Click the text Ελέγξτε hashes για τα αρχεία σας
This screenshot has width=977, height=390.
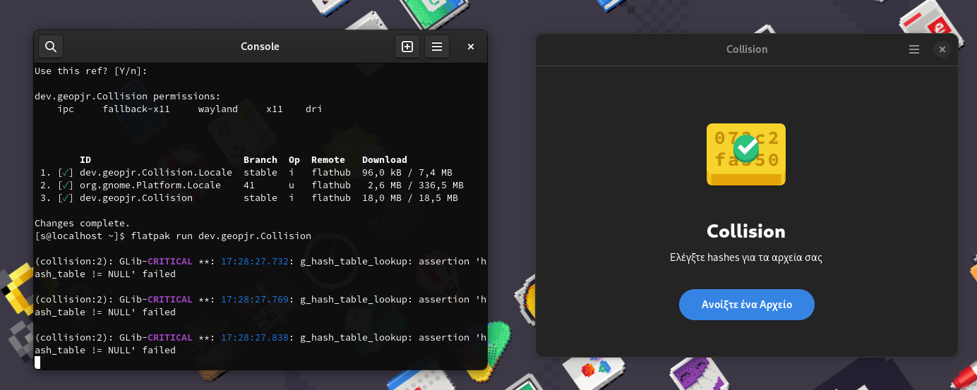(x=746, y=257)
